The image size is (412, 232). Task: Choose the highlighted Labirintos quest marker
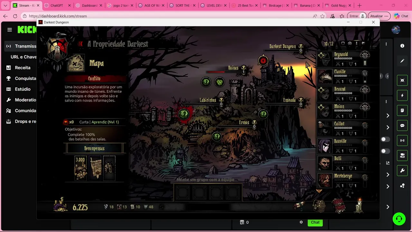coord(184,113)
